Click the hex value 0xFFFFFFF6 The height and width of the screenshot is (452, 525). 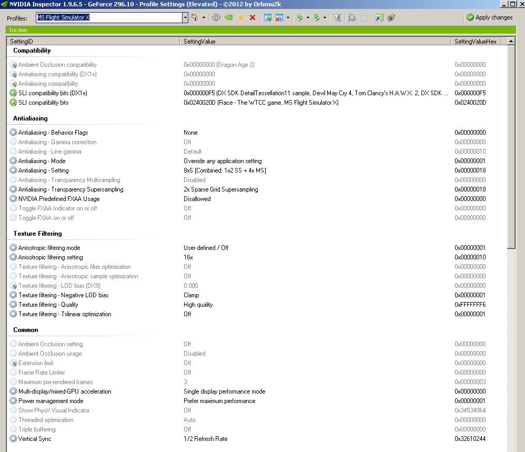tap(470, 305)
